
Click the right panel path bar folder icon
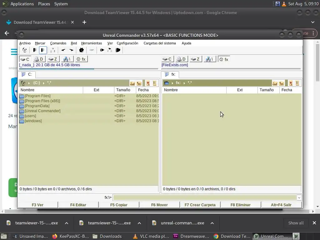167,83
